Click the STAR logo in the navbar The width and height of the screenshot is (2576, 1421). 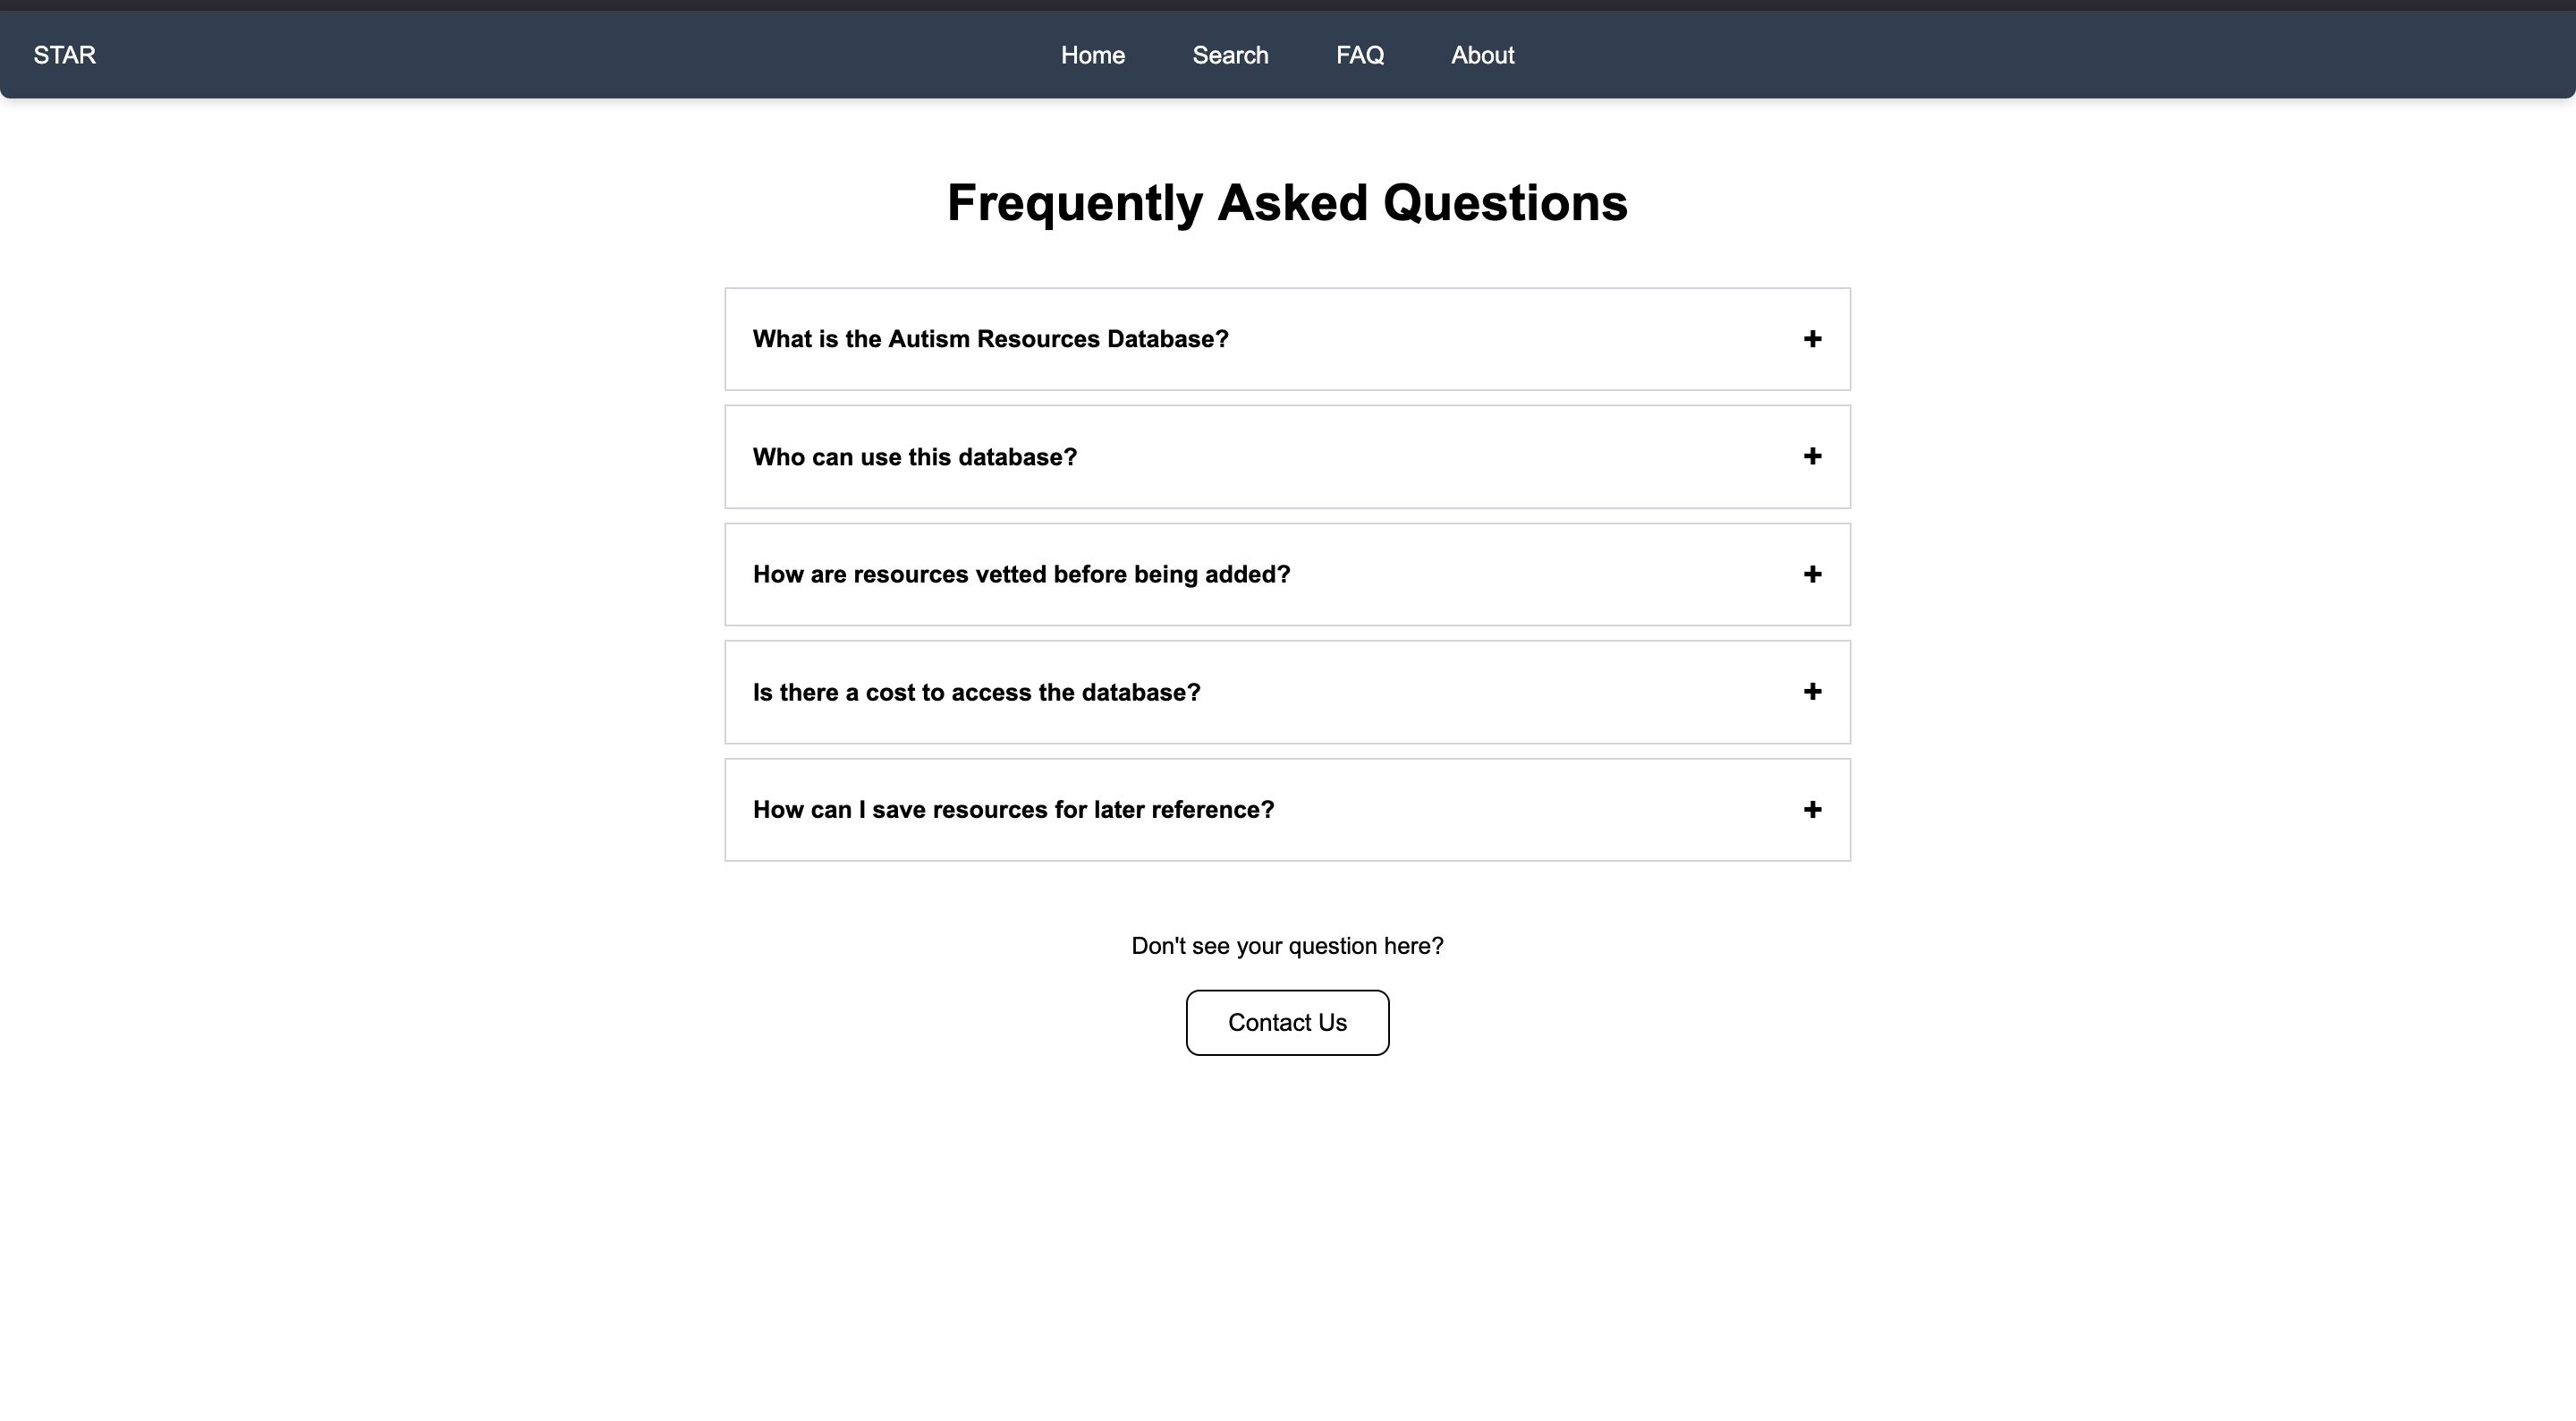65,55
